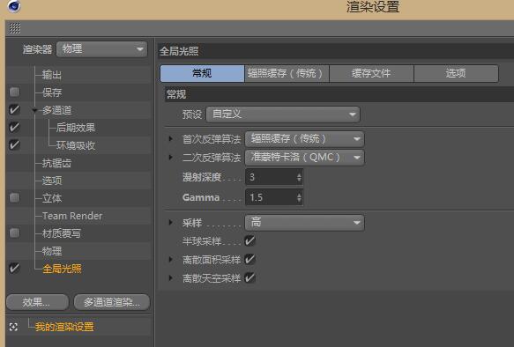Click the dotted grip icon under the title bar
Screen dimensions: 514x347
tap(15, 28)
